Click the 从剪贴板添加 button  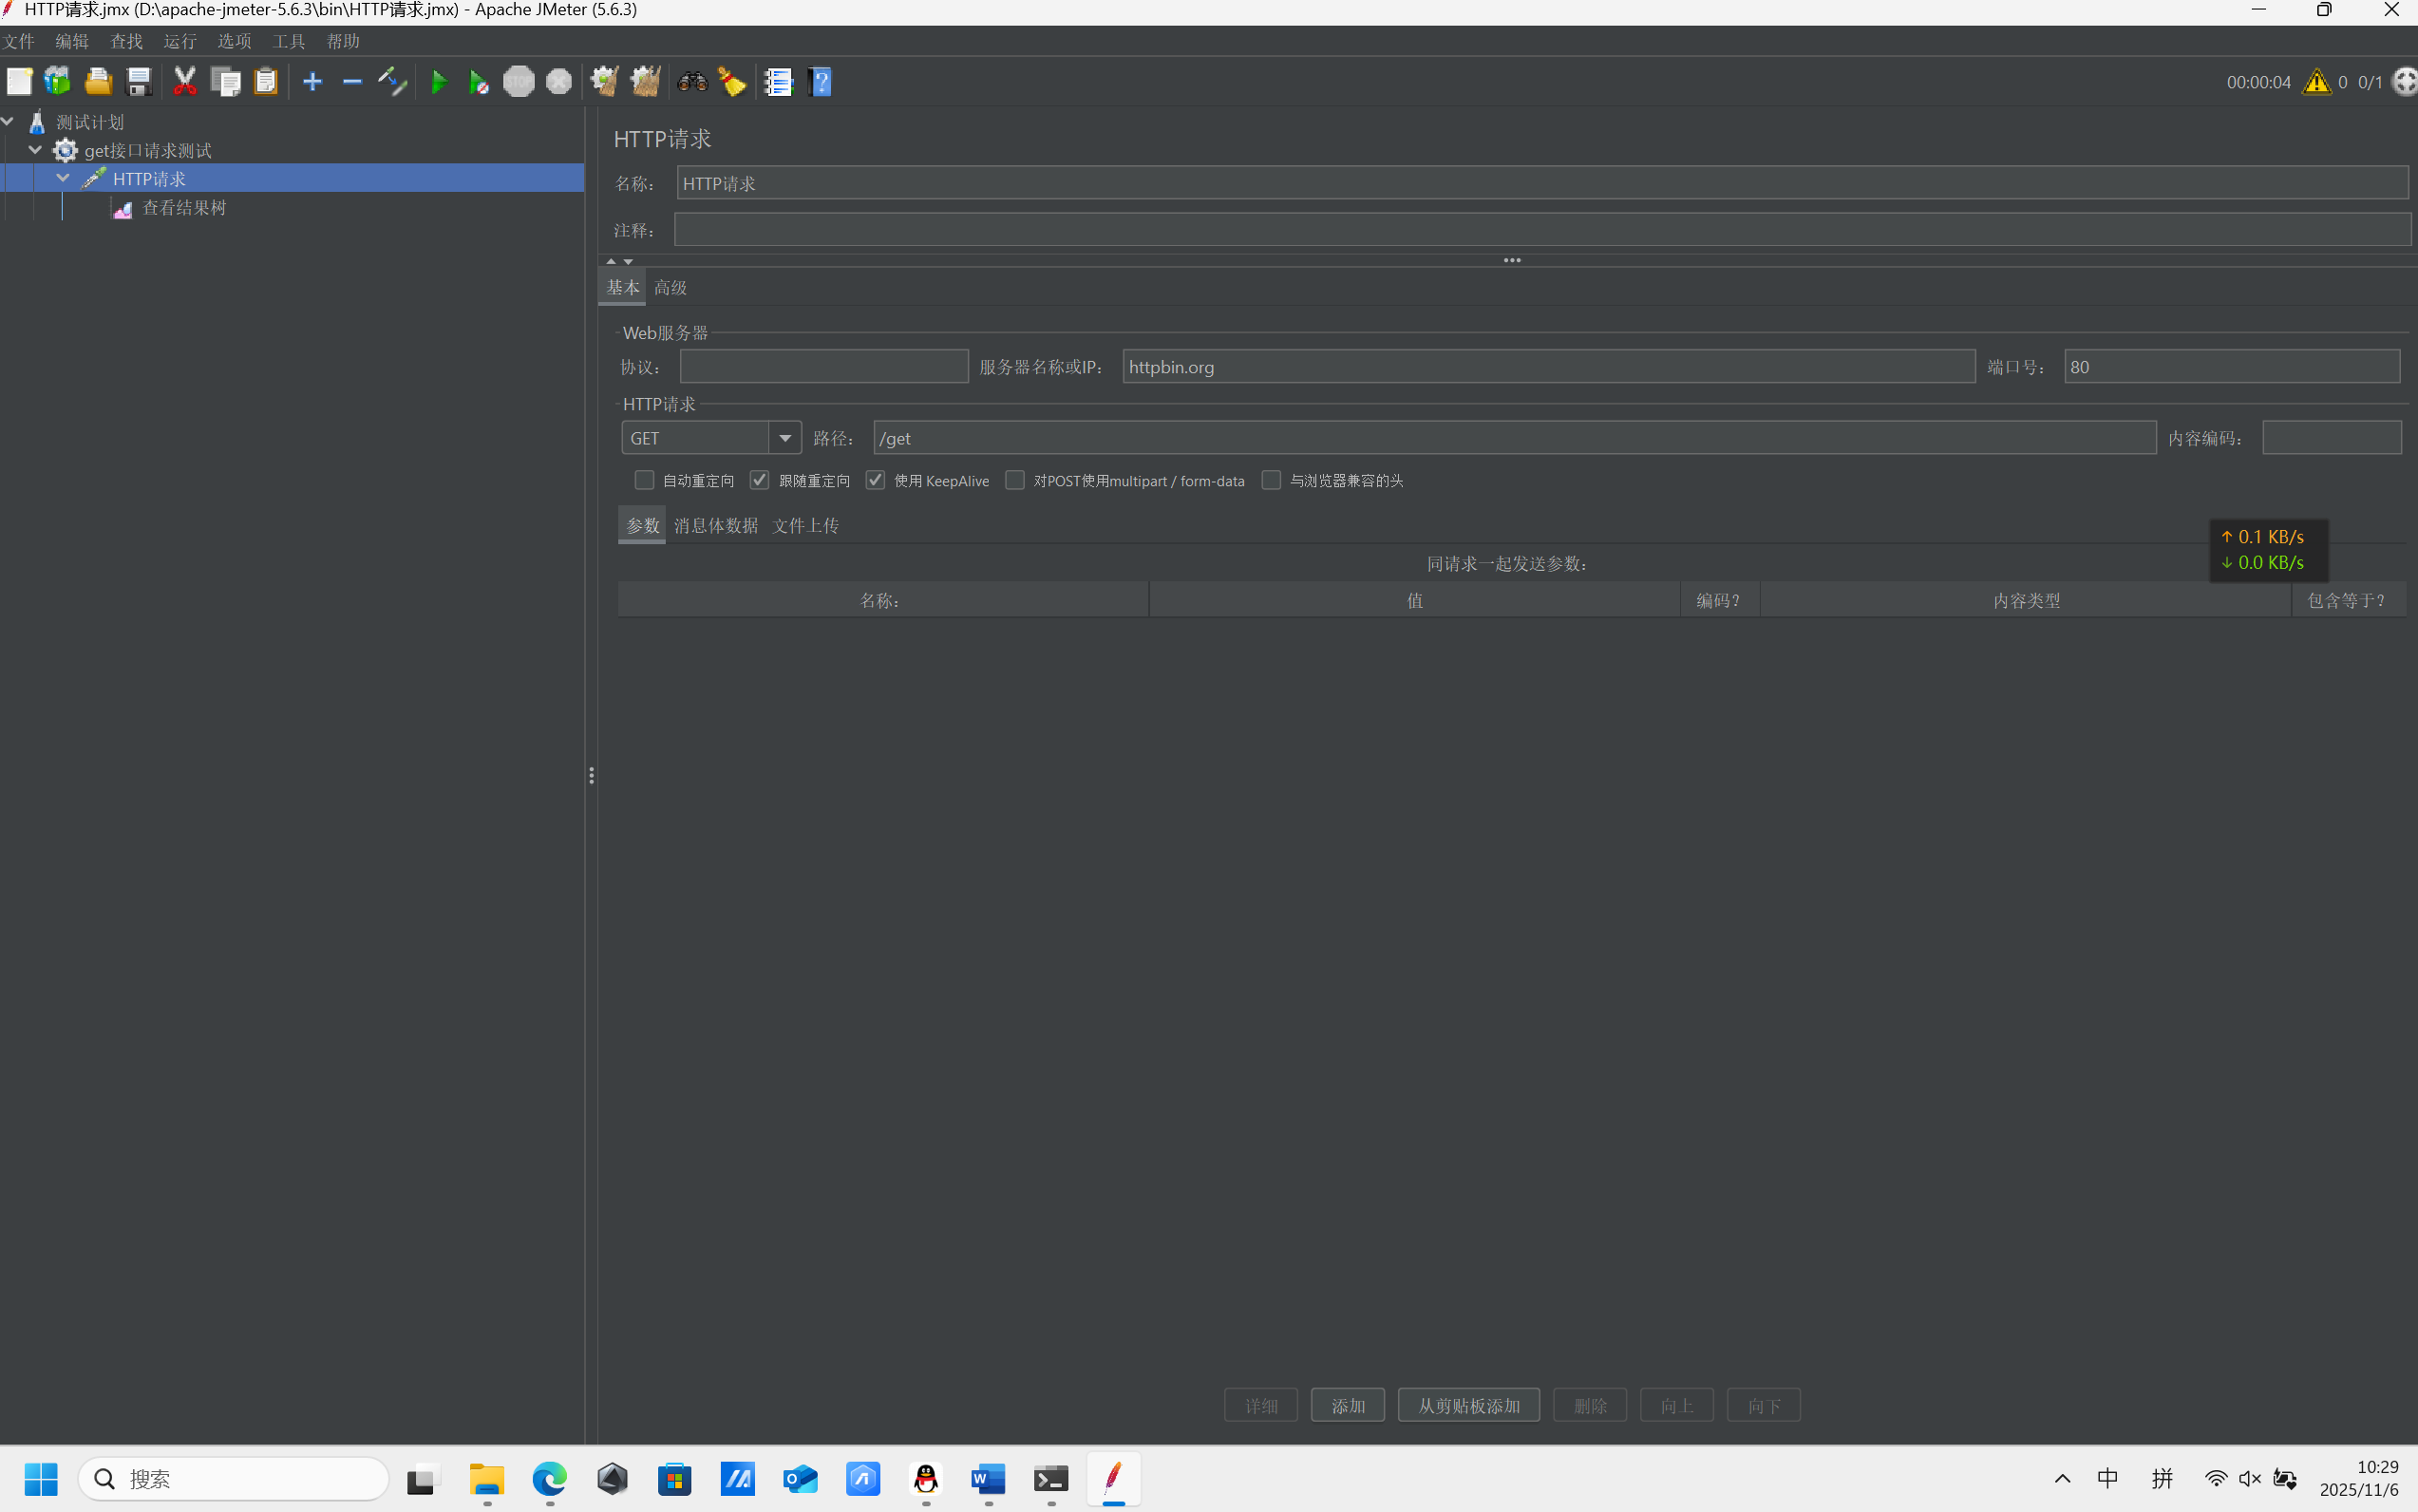pos(1468,1405)
